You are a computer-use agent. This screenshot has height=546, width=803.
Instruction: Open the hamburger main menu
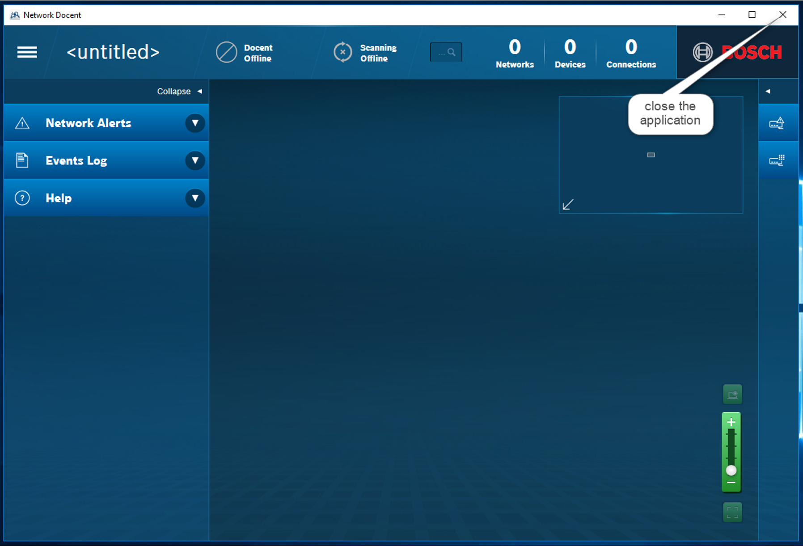pyautogui.click(x=27, y=52)
